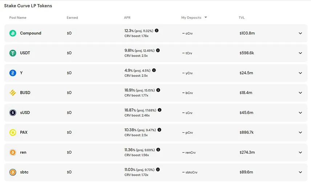
Task: Click the yellow BUSD pool icon
Action: (13, 93)
